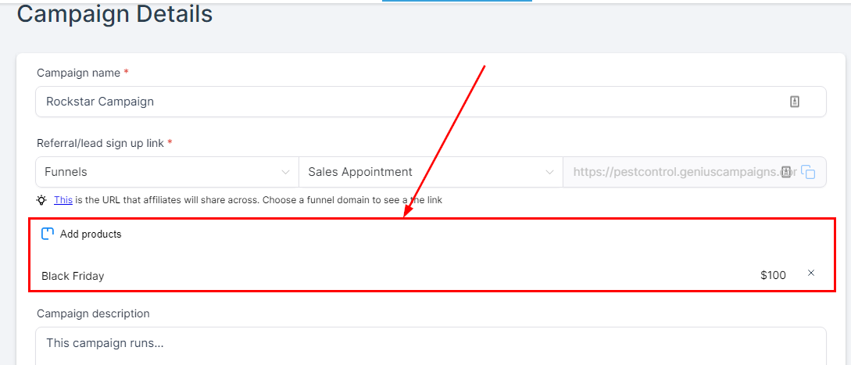Click the $100 product price
The image size is (851, 365).
(773, 275)
